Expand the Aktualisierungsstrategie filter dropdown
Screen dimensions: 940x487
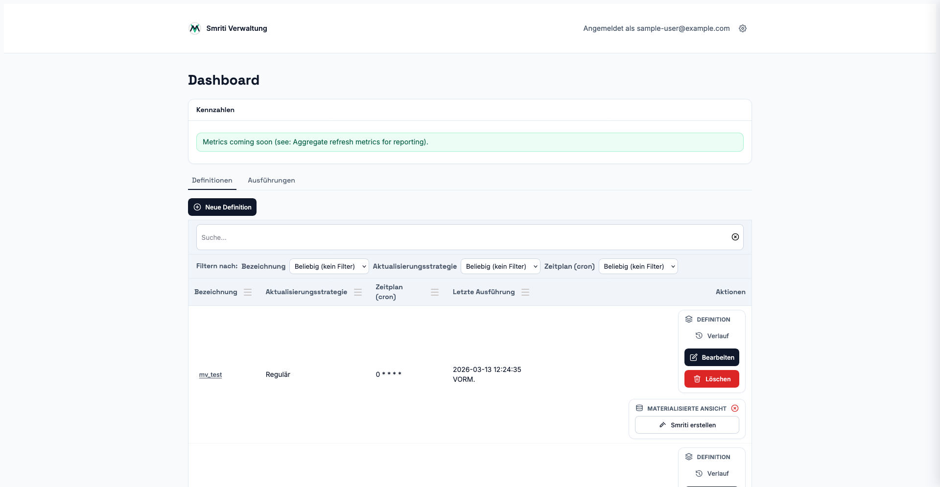point(500,266)
